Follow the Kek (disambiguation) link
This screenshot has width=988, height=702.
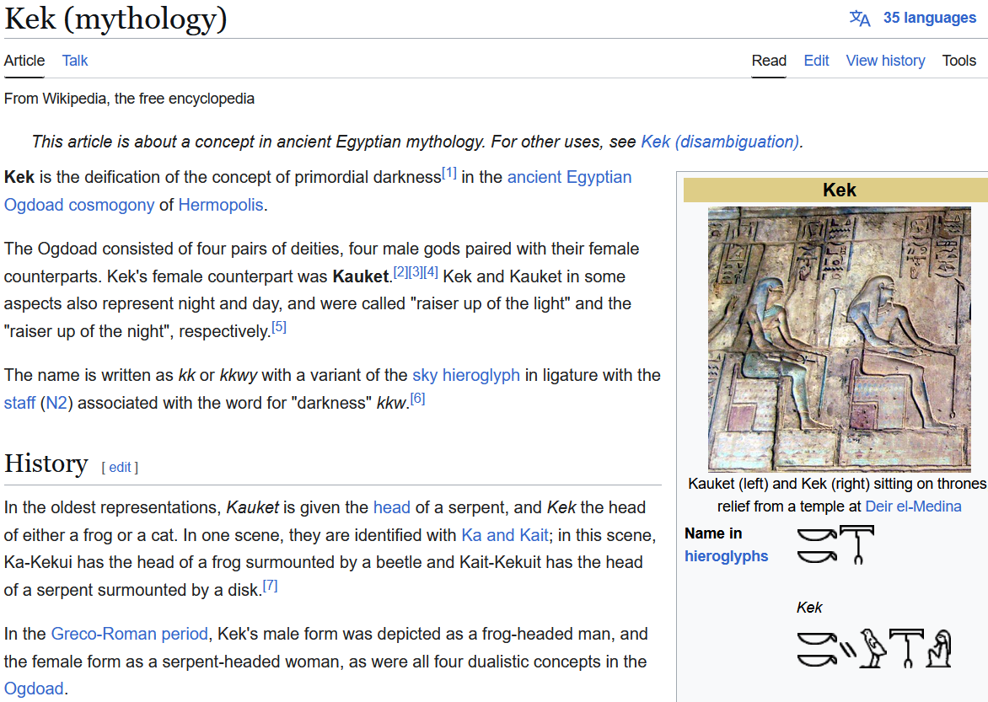[720, 141]
